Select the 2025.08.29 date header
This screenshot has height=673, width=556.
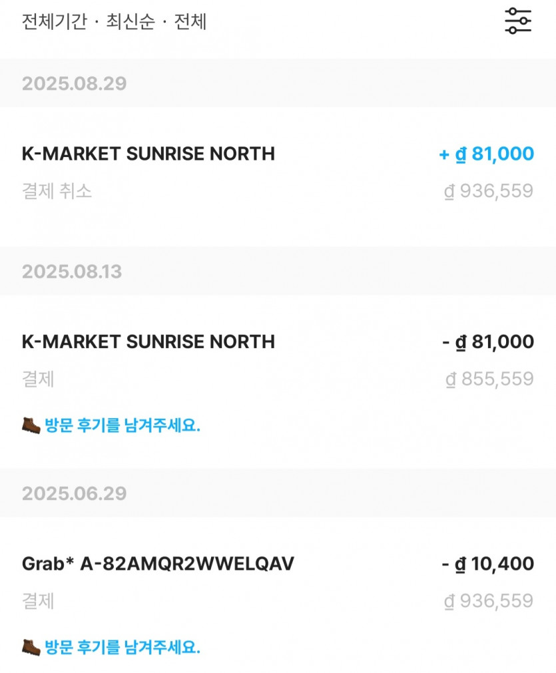(x=74, y=84)
